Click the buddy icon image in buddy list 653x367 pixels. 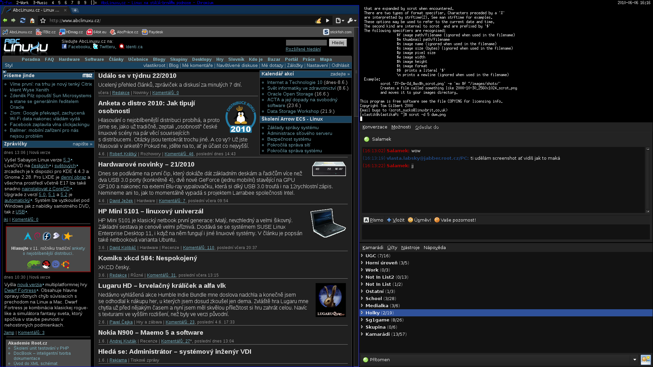pos(646,360)
